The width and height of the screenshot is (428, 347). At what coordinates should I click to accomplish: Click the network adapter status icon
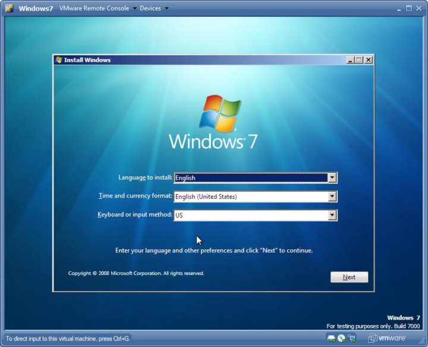[x=352, y=338]
